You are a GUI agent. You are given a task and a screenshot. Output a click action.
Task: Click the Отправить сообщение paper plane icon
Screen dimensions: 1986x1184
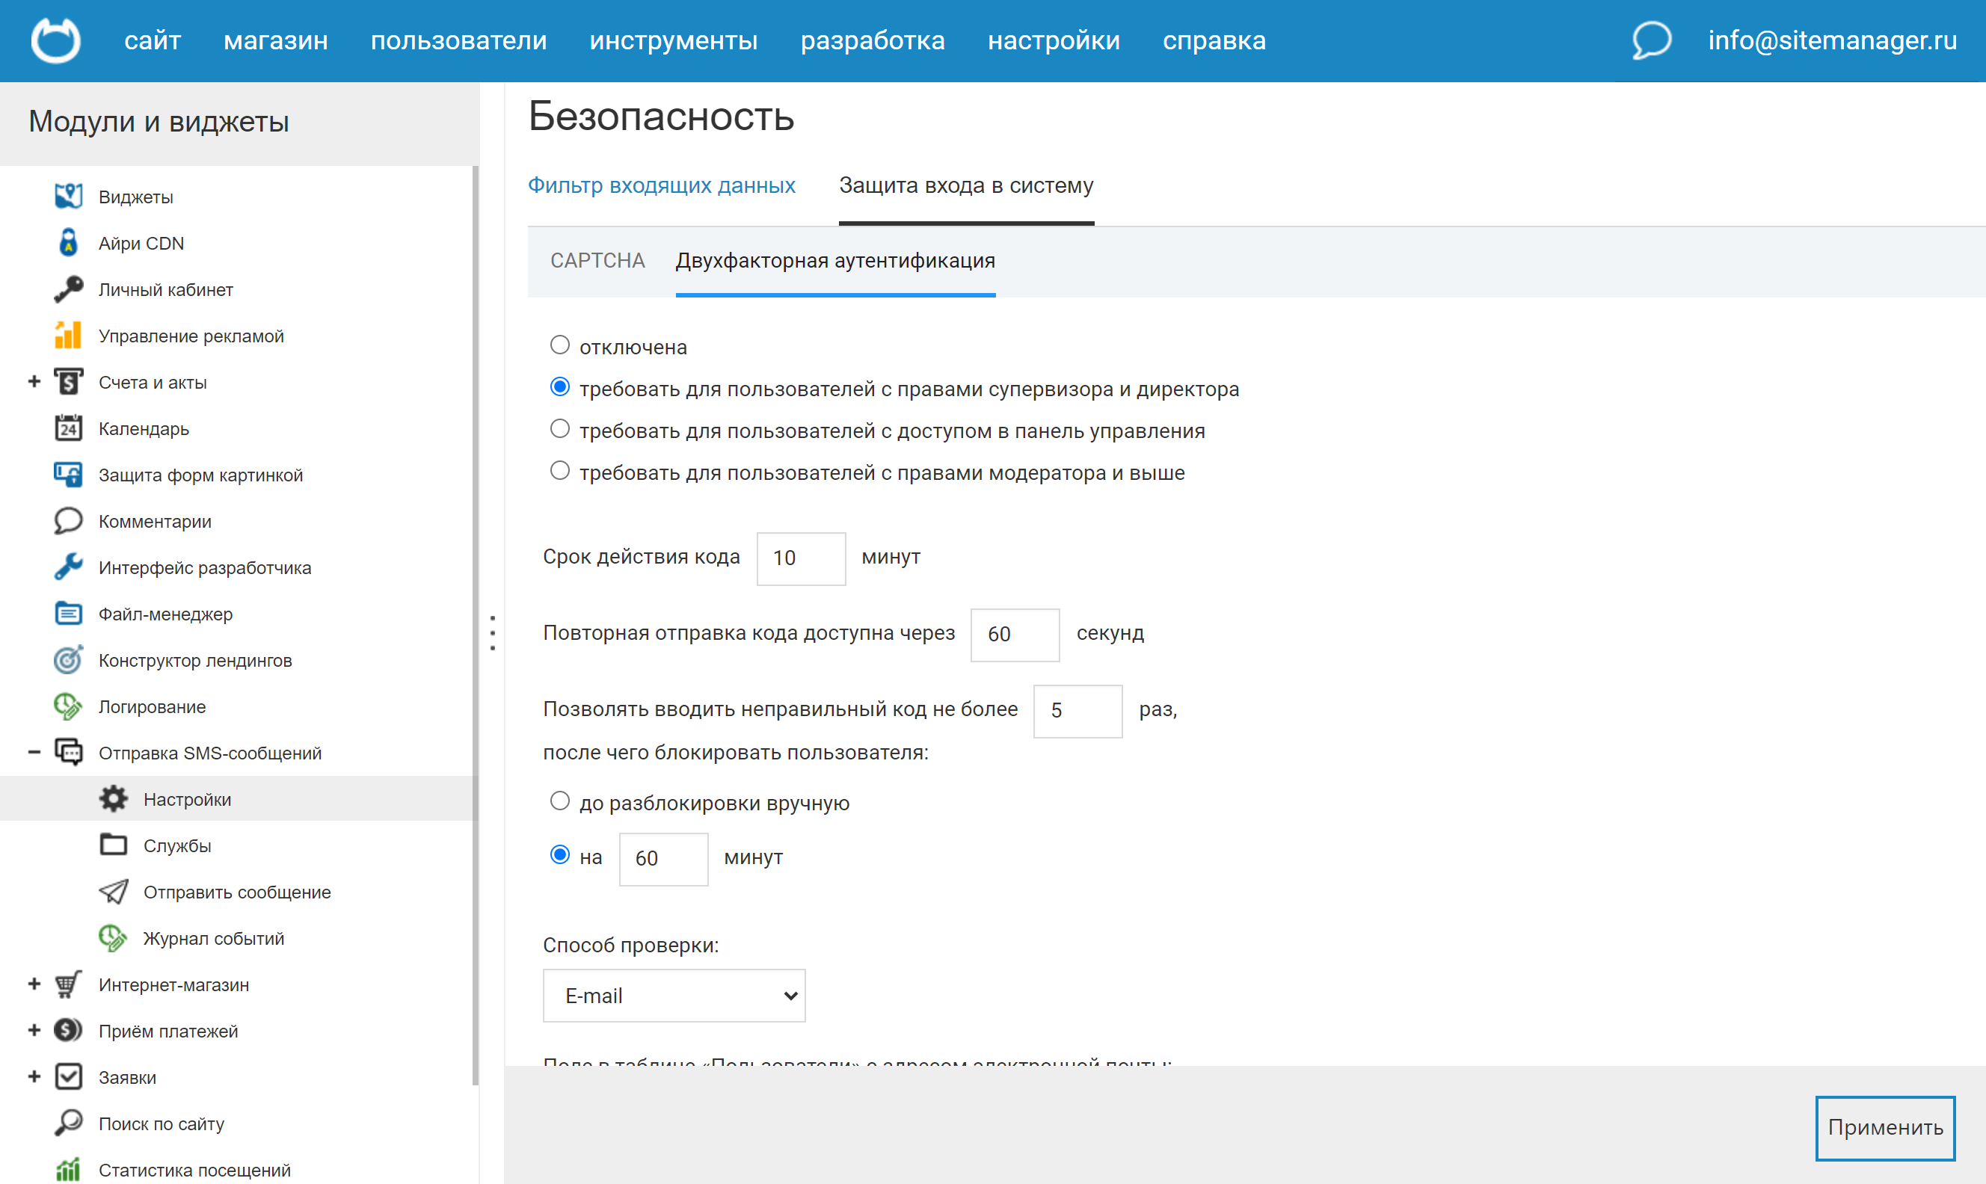click(114, 891)
